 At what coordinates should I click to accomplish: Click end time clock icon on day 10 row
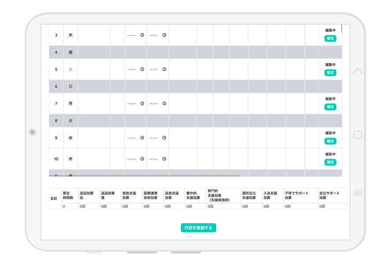pos(164,159)
